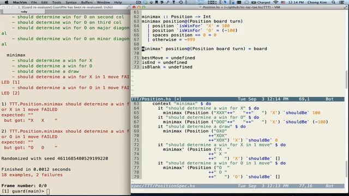Click failure 2 'but got: "O O"' line

coord(31,148)
